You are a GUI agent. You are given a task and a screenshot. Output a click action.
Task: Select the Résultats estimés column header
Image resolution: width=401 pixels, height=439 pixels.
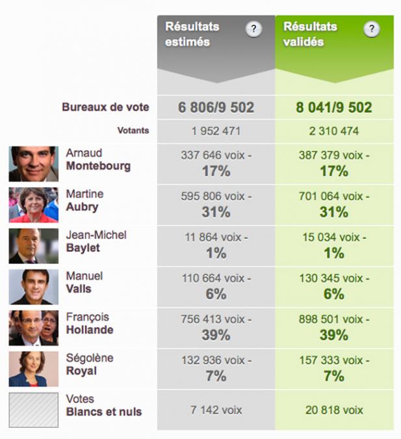pos(216,49)
